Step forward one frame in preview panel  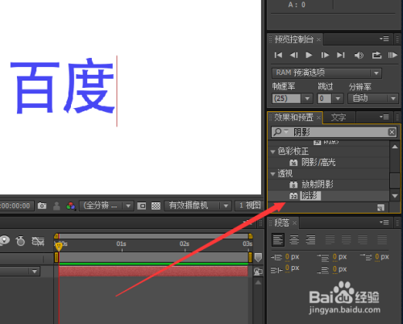click(325, 56)
